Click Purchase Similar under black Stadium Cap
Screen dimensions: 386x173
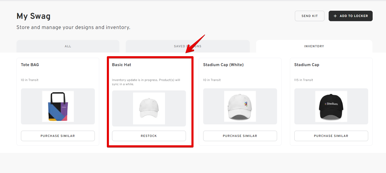coord(331,136)
